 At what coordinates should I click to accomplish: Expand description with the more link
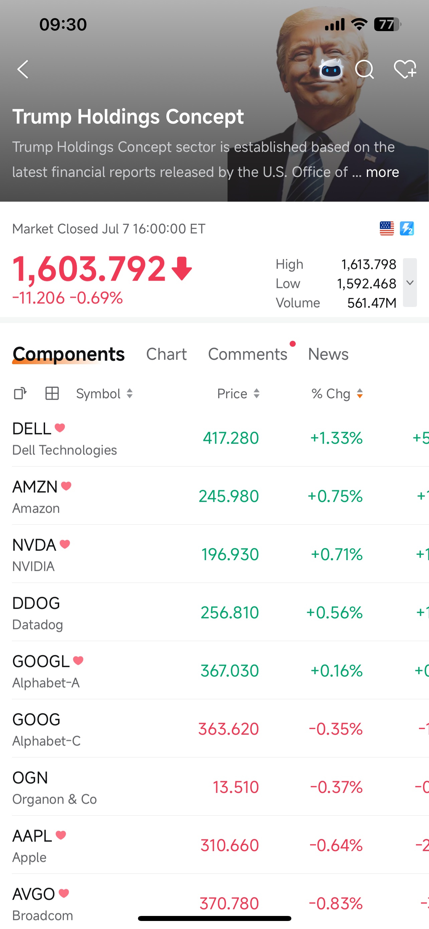(383, 172)
